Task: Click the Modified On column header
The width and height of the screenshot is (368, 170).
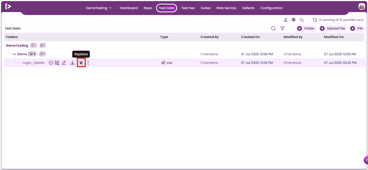Action: coord(334,37)
